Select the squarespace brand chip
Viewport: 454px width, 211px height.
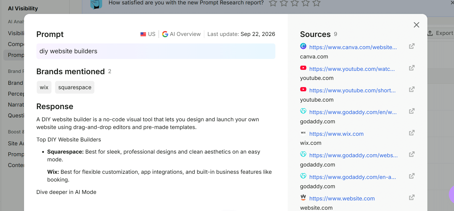pyautogui.click(x=75, y=87)
